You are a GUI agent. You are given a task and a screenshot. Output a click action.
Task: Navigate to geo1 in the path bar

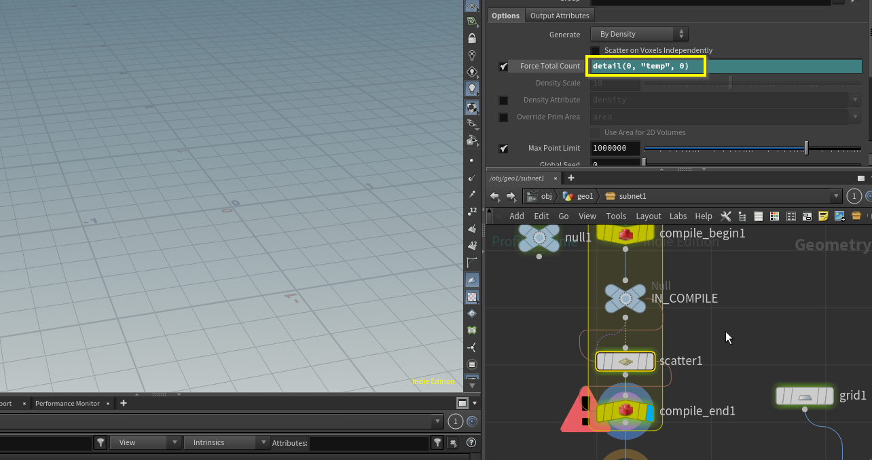pos(579,197)
